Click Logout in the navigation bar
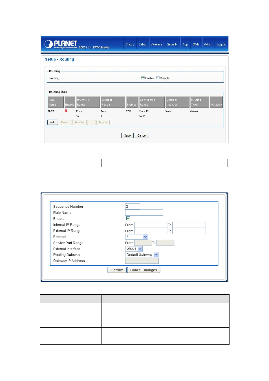The height and width of the screenshot is (381, 269). tap(221, 44)
